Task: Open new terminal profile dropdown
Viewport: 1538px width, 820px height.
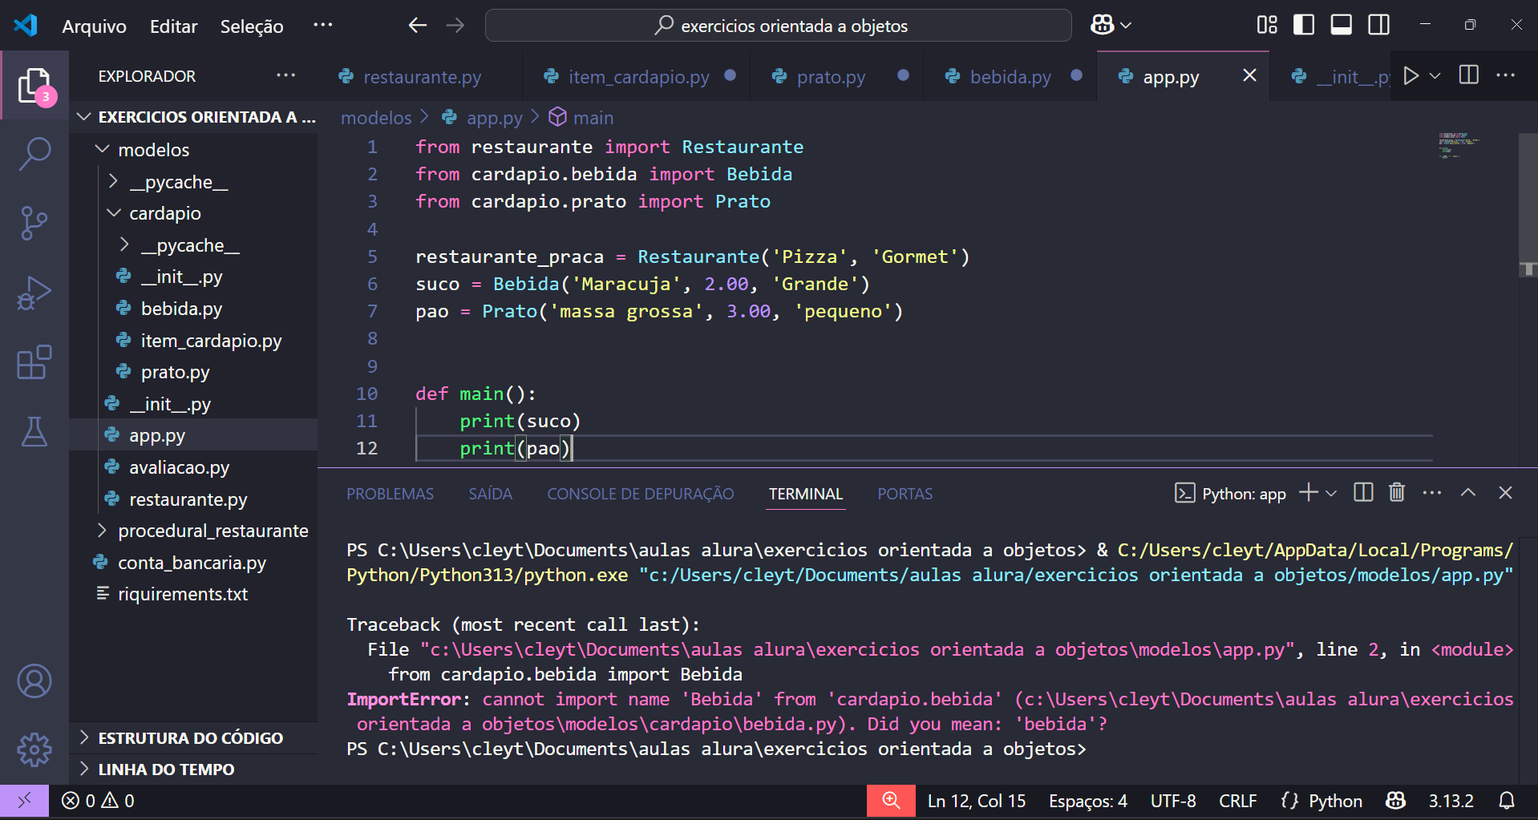Action: click(1331, 493)
